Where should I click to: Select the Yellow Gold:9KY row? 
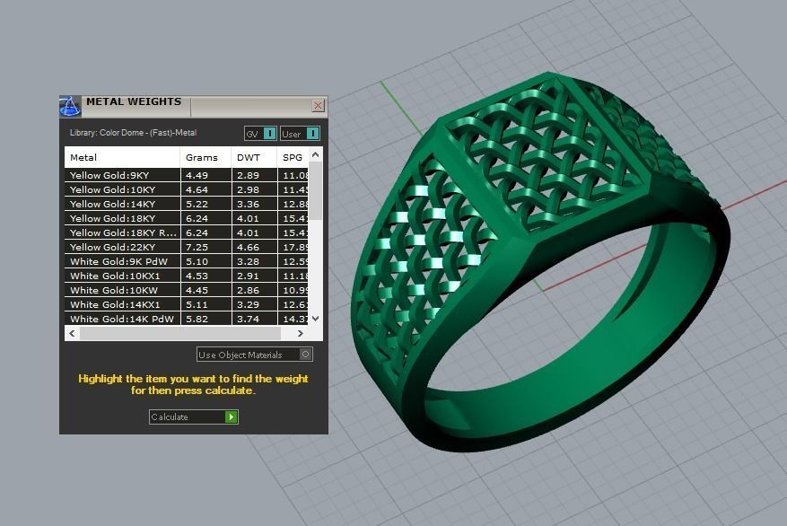pos(187,175)
